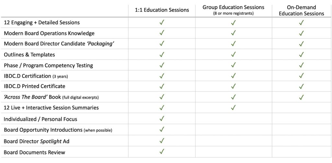Click the On-Demand checkmark for 12 Engaging Sessions
332x163 pixels.
(301, 22)
